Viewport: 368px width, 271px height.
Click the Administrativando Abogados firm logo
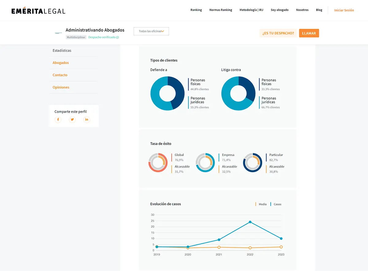point(58,33)
